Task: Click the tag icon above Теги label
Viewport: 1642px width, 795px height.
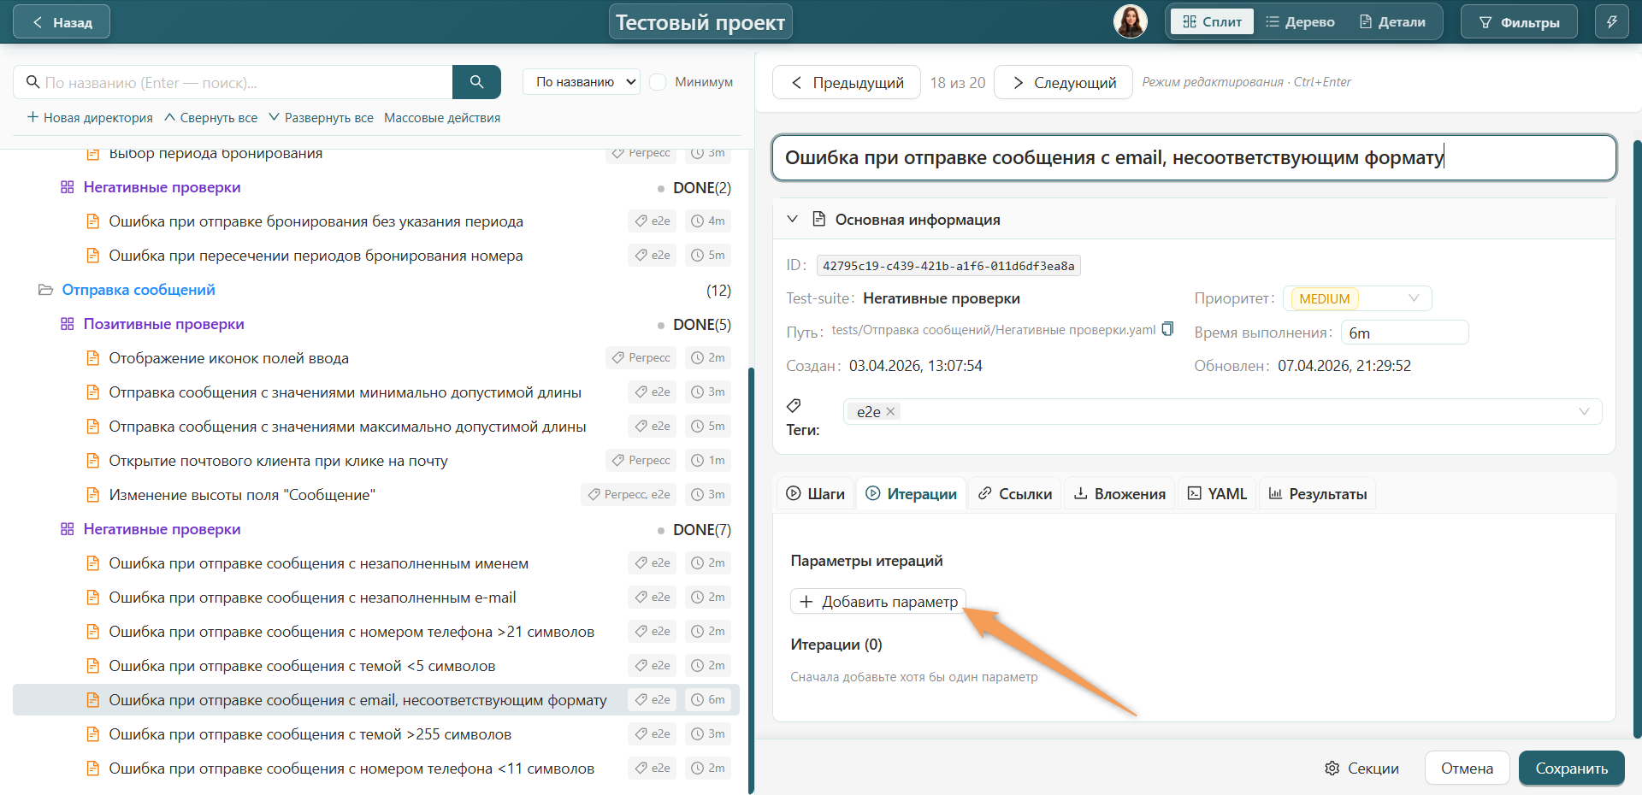Action: coord(794,405)
